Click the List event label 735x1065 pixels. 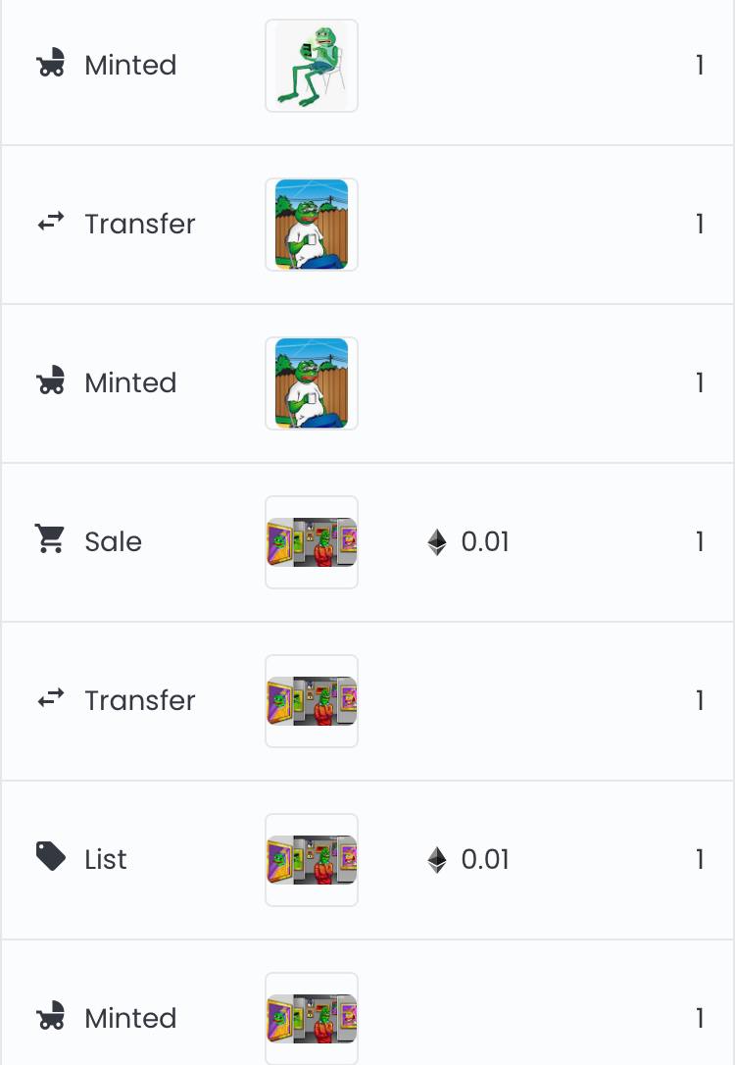[x=106, y=860]
